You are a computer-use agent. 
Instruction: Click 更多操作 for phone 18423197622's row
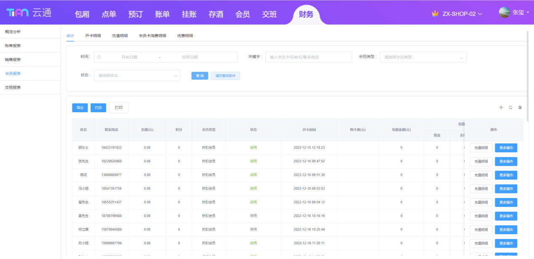tap(506, 148)
